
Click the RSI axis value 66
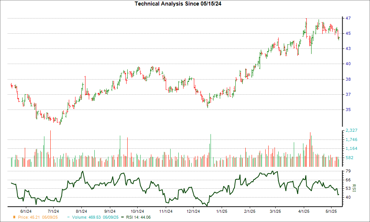pos(348,180)
